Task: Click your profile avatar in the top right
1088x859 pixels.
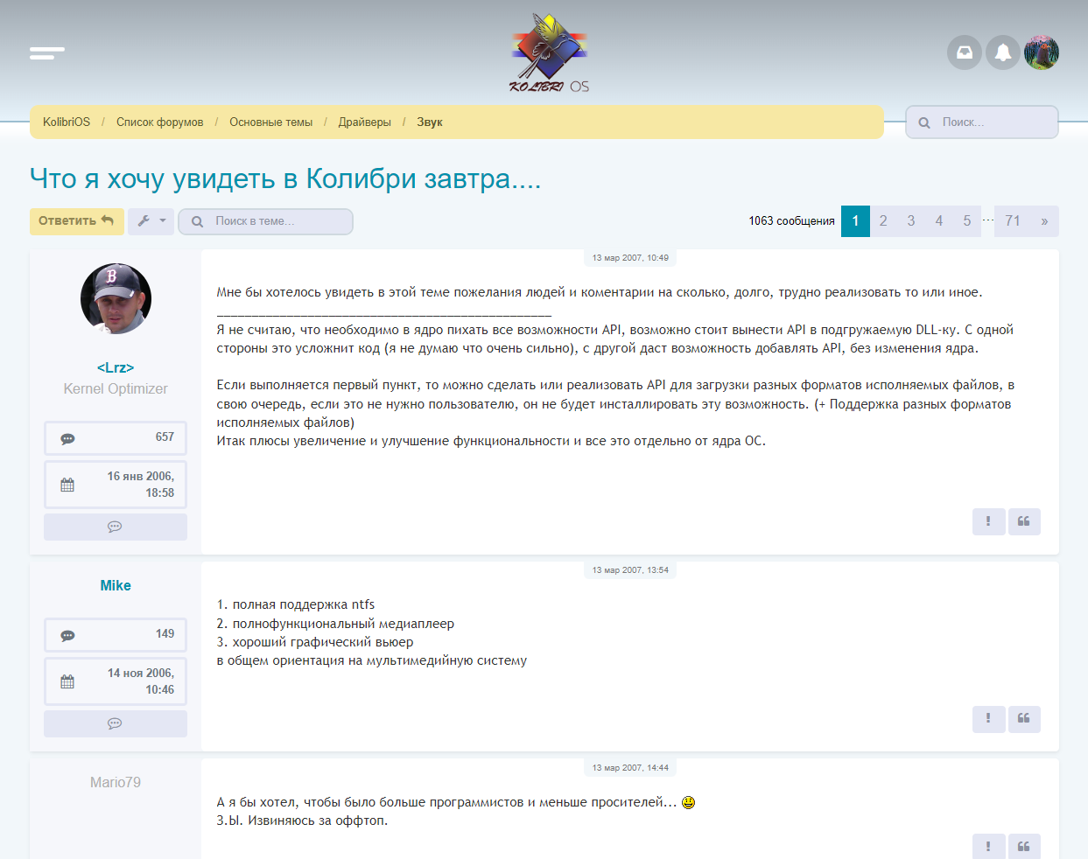Action: coord(1042,52)
